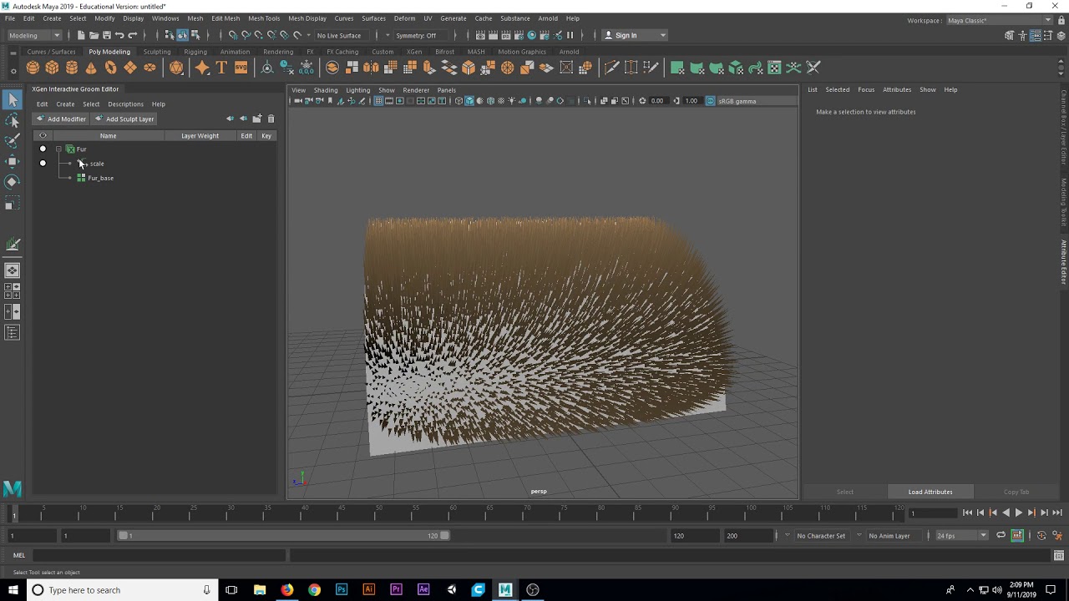The width and height of the screenshot is (1069, 601).
Task: Activate the Move tool in toolbox
Action: point(13,161)
